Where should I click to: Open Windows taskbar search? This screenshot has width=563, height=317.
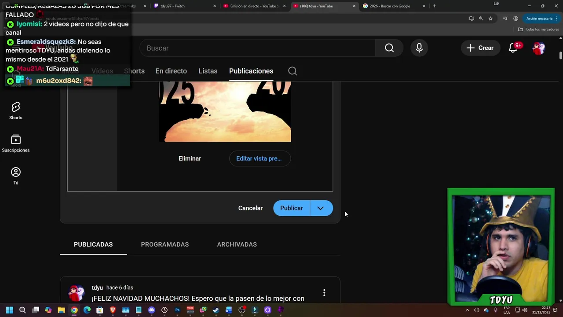22,310
